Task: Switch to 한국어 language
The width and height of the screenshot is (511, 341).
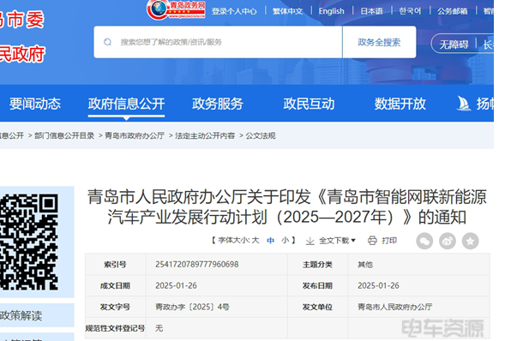Action: pyautogui.click(x=410, y=11)
